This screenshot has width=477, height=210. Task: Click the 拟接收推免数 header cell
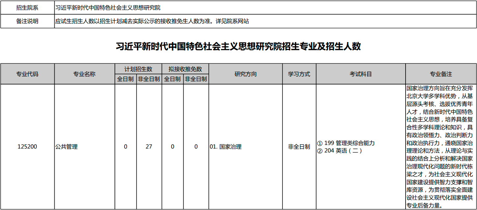(x=185, y=69)
